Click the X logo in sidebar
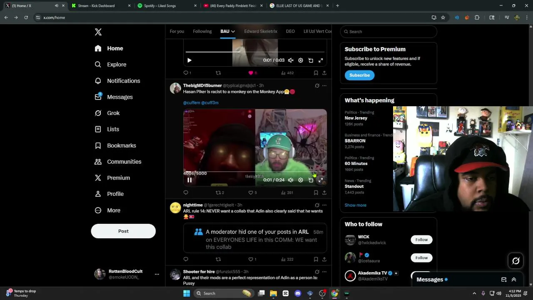This screenshot has width=533, height=300. tap(98, 32)
